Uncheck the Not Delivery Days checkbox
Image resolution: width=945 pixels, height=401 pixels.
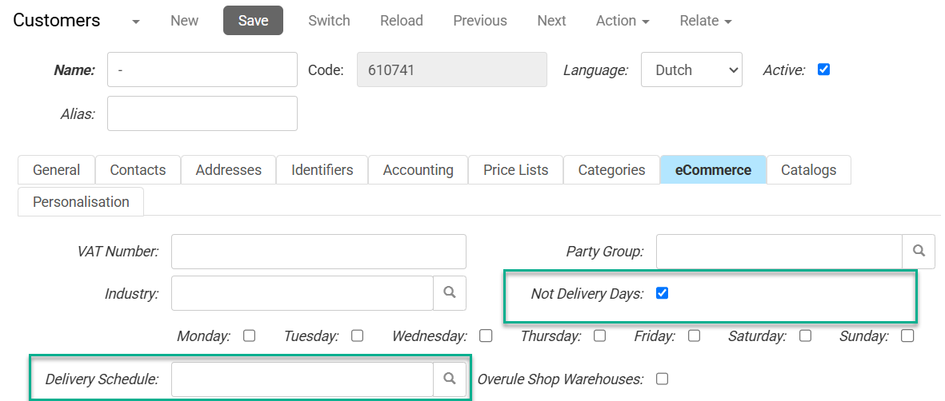[662, 293]
